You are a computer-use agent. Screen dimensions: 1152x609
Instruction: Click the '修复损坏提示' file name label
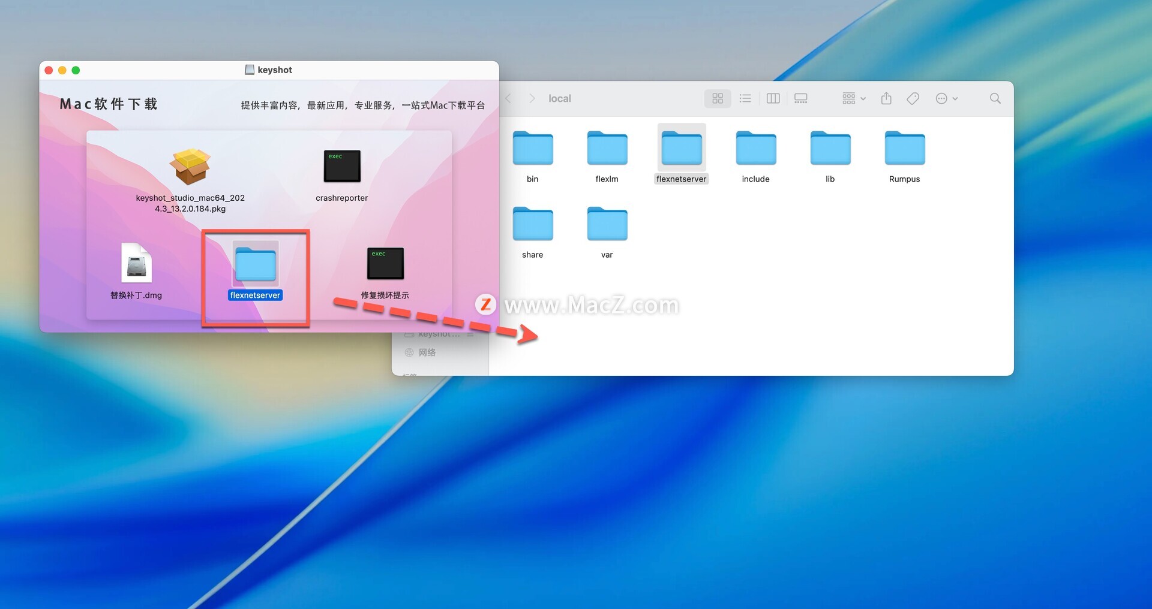pyautogui.click(x=385, y=295)
